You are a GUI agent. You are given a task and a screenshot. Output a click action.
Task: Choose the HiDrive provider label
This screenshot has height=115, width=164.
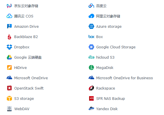(20, 68)
